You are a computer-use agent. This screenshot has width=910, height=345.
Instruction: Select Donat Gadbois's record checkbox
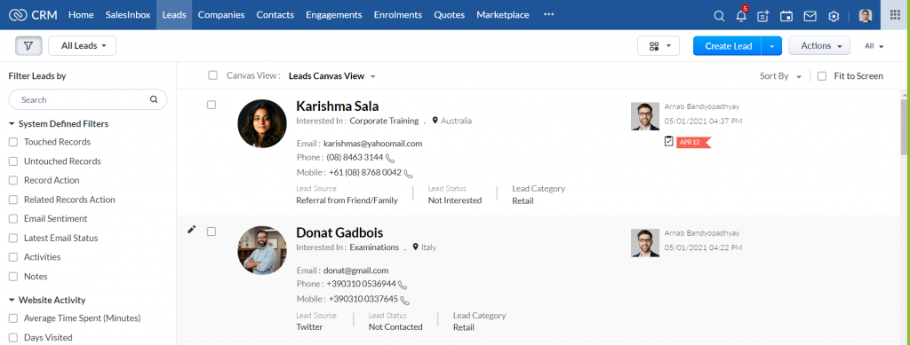(x=212, y=231)
